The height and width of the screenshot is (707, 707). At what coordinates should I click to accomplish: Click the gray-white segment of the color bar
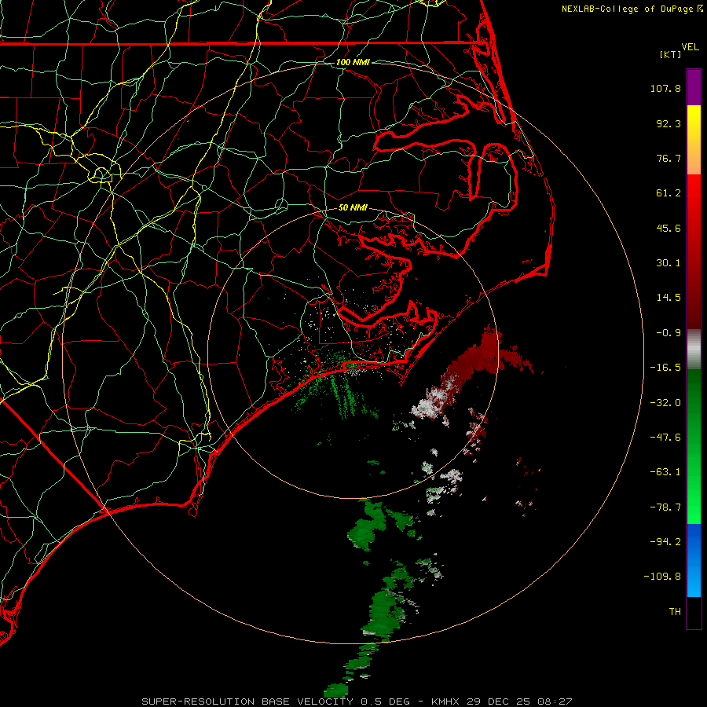coord(694,347)
